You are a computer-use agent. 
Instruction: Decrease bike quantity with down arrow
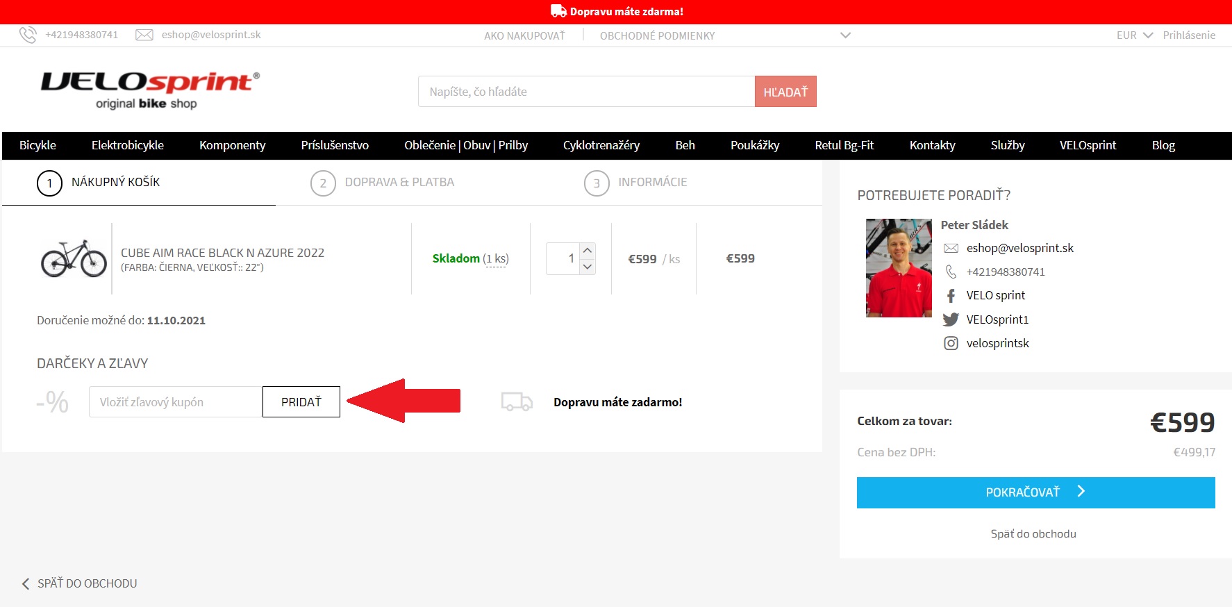(x=588, y=267)
